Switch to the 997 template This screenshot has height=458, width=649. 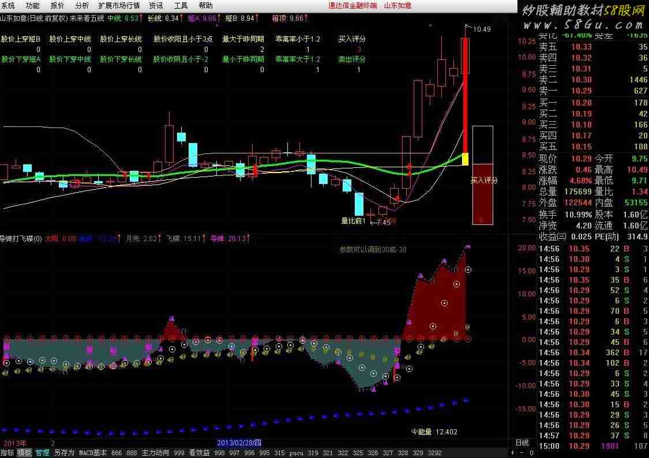[x=234, y=453]
